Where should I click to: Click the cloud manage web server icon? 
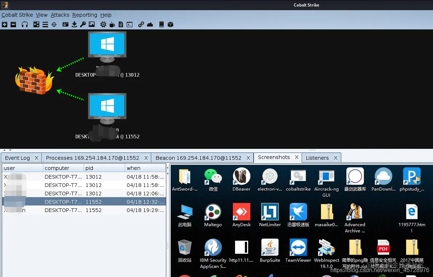pyautogui.click(x=150, y=25)
